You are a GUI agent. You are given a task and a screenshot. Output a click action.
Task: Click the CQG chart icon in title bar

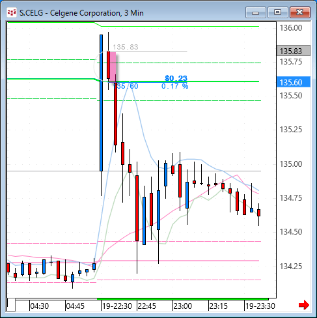(12, 12)
